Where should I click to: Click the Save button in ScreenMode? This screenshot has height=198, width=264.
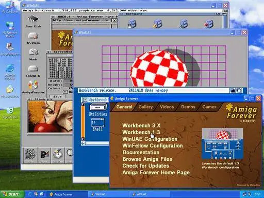tap(58, 96)
